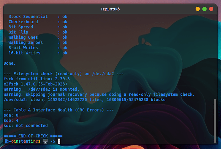Click the 'END OF CHECK' line

33,136
